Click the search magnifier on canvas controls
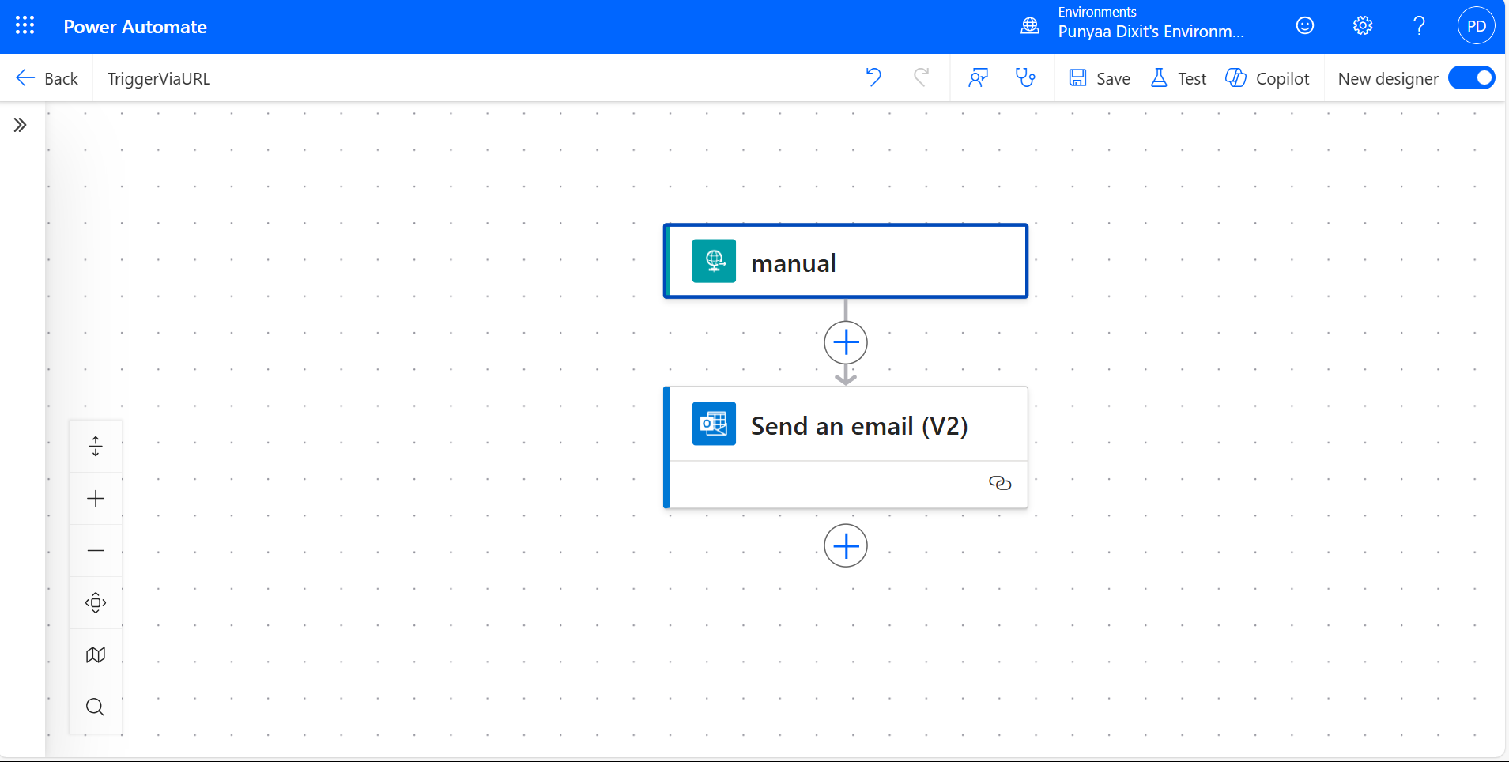This screenshot has width=1509, height=762. pos(96,707)
